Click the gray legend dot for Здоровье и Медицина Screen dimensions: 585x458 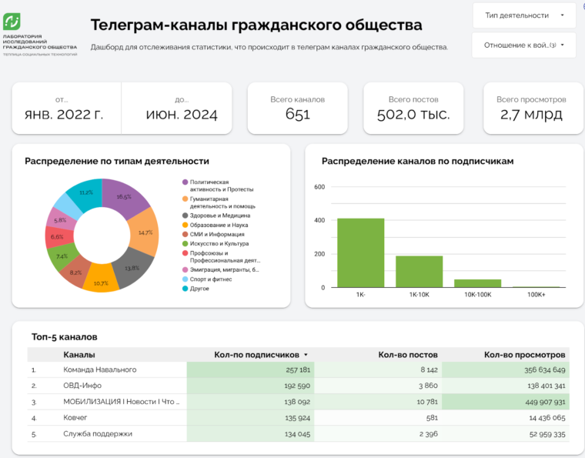pos(185,216)
